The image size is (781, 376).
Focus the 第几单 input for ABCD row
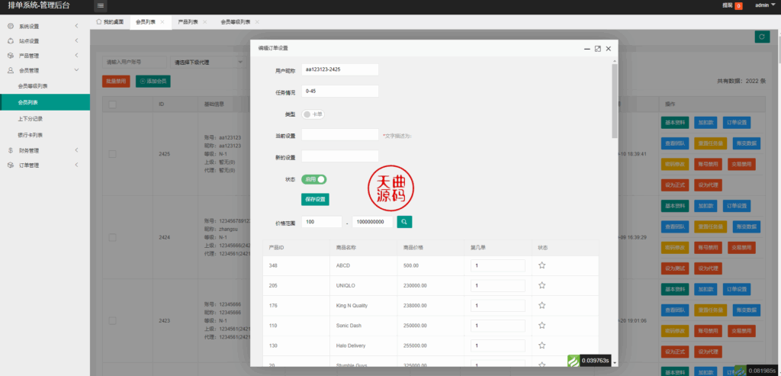[498, 265]
